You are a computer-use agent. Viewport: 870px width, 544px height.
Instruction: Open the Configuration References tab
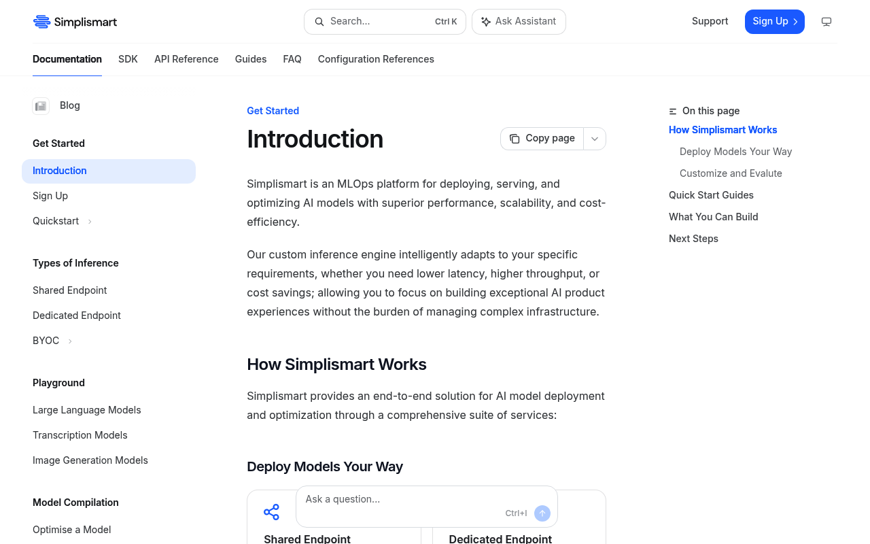click(376, 59)
